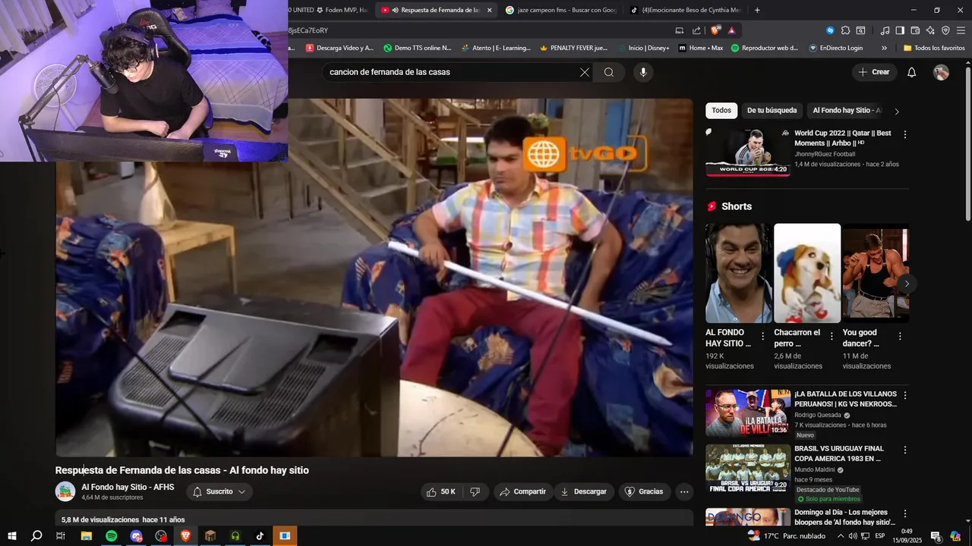Open Spotify from the taskbar
Screen dimensions: 972x546
[x=111, y=536]
